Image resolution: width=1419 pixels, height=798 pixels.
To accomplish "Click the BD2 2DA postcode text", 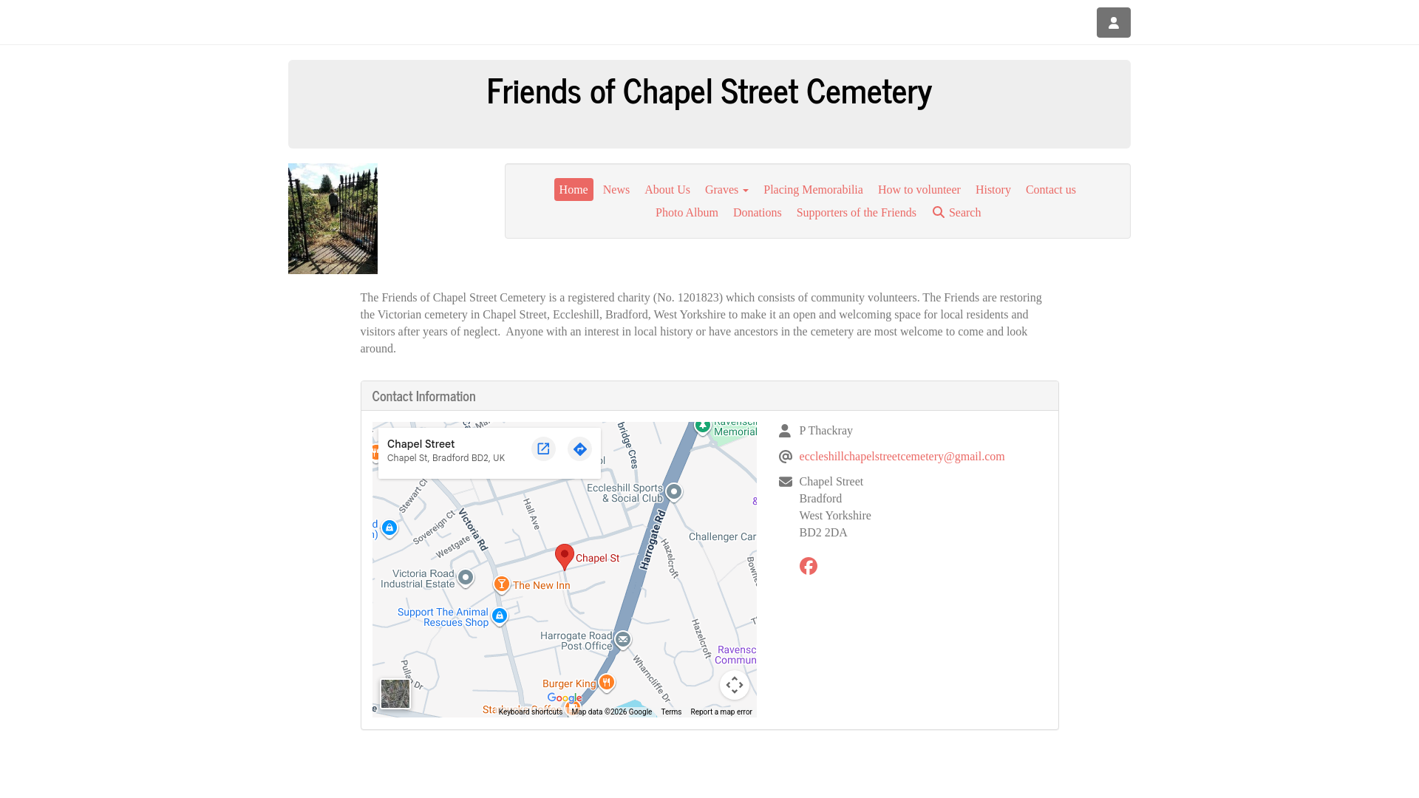I will 823,533.
